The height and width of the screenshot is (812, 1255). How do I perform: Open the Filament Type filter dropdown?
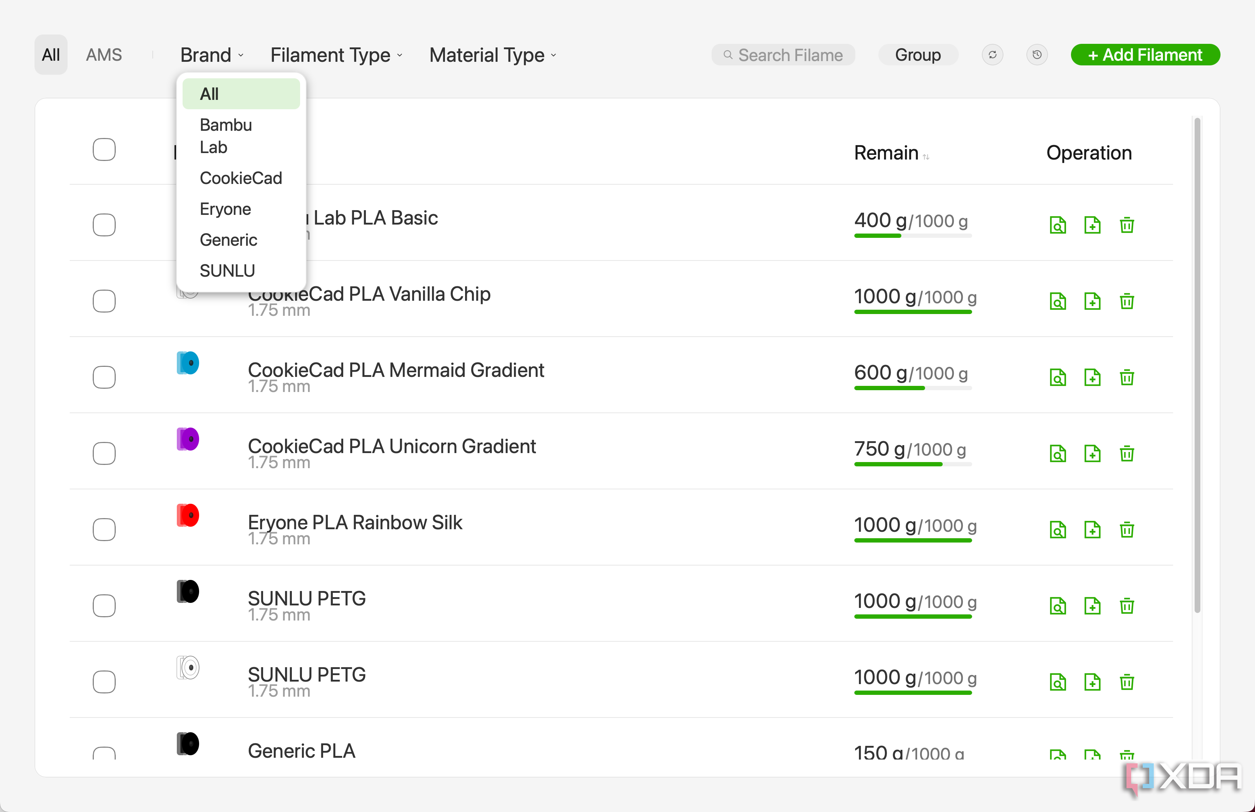(x=336, y=55)
